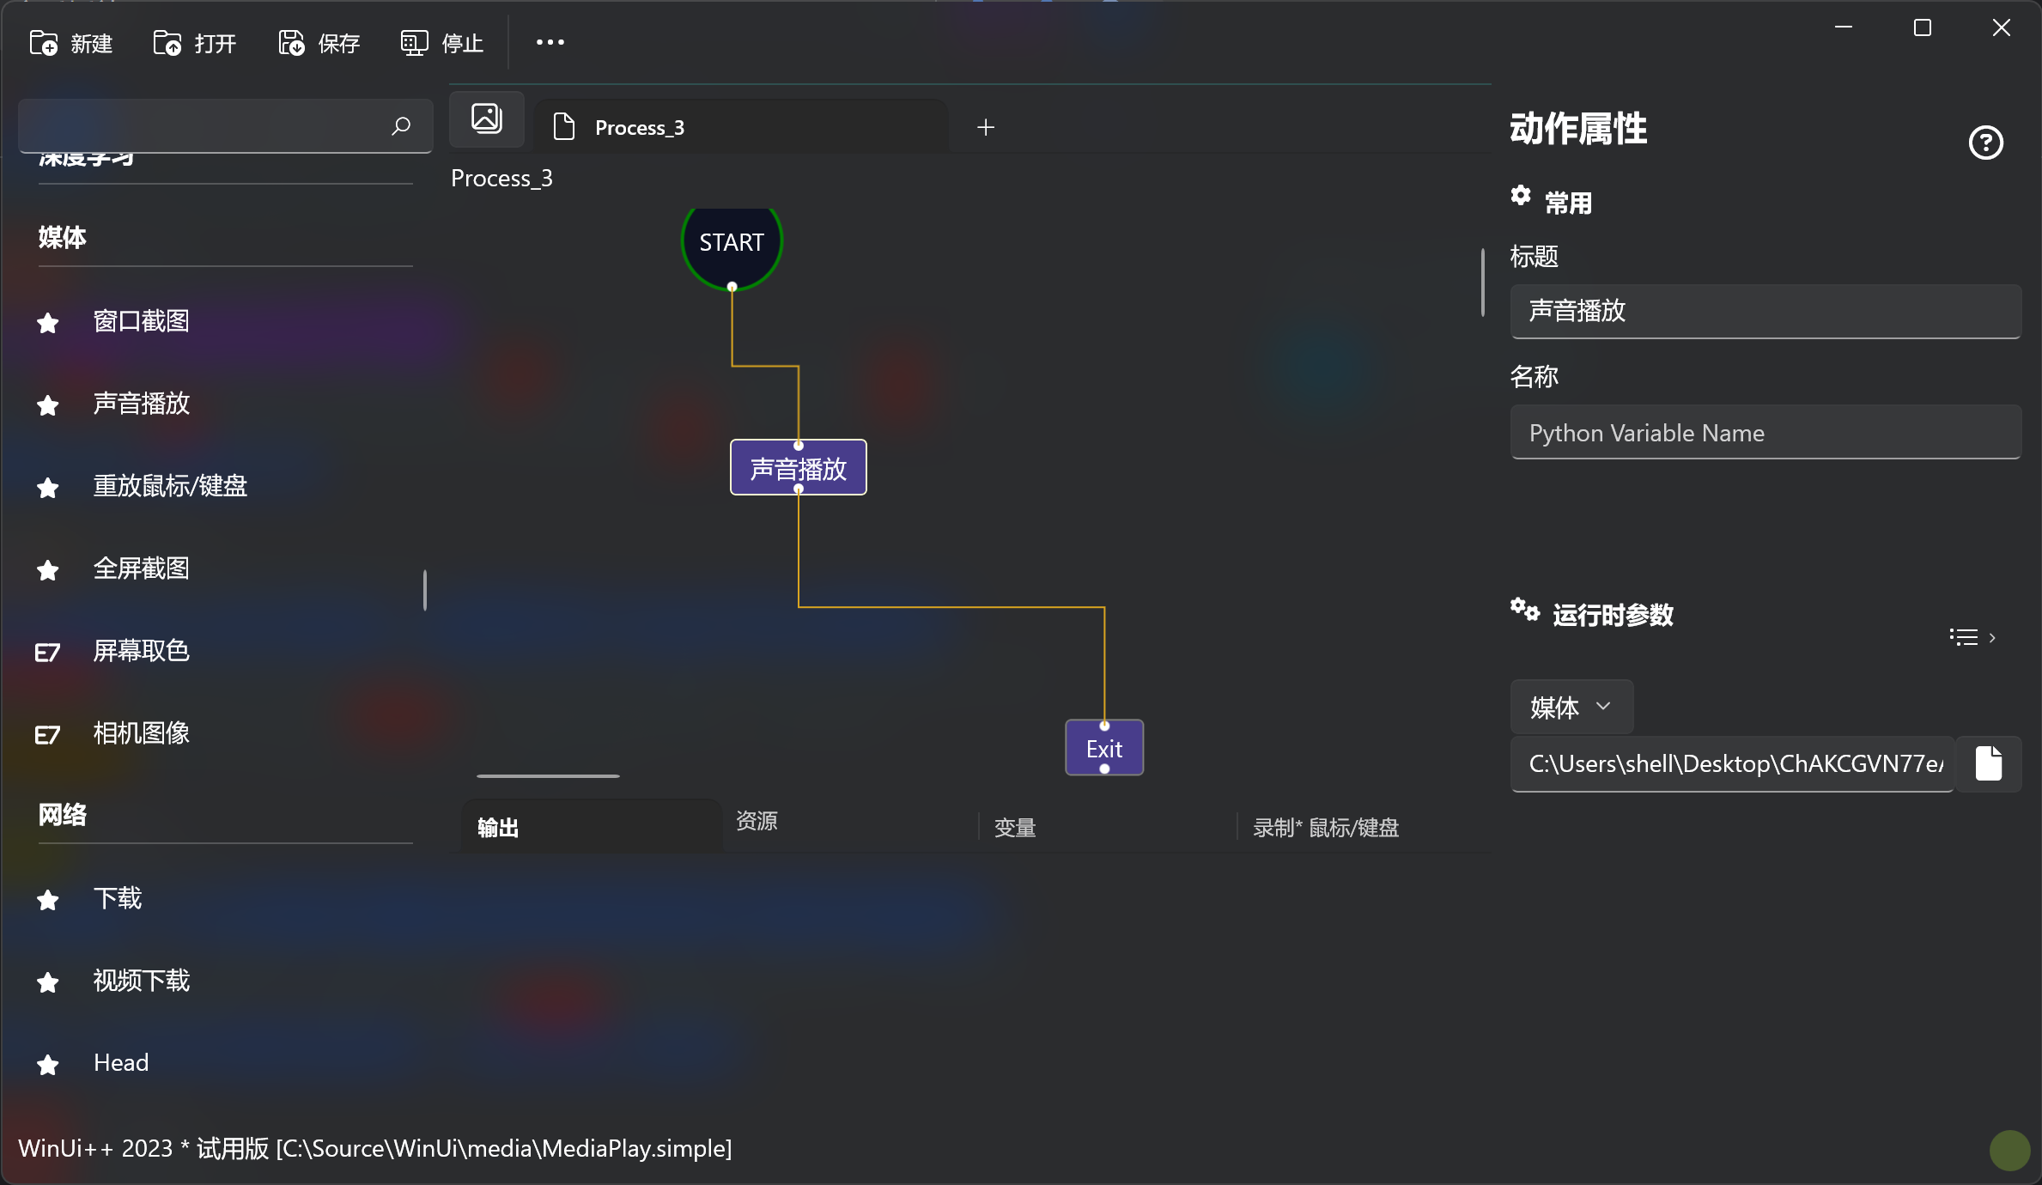Click the 停止 (Stop) toolbar icon
Viewport: 2042px width, 1185px height.
(x=414, y=43)
